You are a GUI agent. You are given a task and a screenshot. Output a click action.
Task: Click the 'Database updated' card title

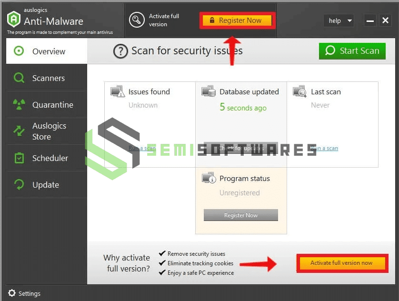pos(249,91)
